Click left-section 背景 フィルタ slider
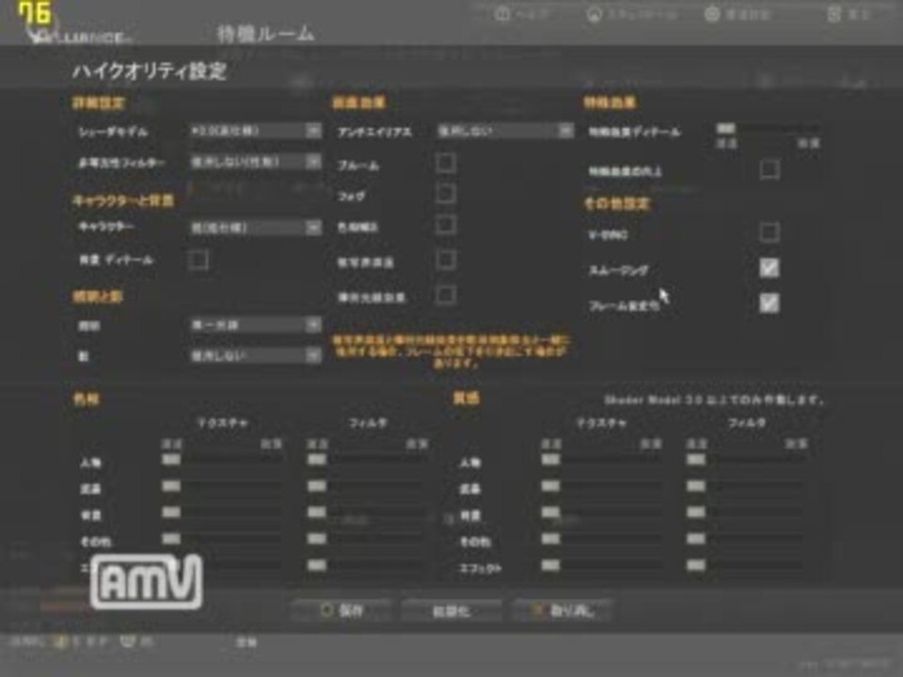Screen dimensions: 903x677 (368, 512)
